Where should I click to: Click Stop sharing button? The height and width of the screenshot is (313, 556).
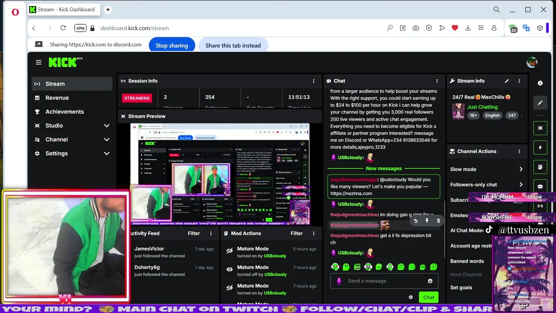pos(172,45)
